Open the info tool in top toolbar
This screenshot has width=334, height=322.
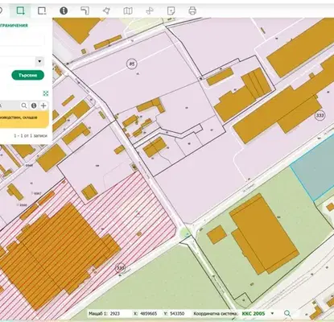coord(64,10)
